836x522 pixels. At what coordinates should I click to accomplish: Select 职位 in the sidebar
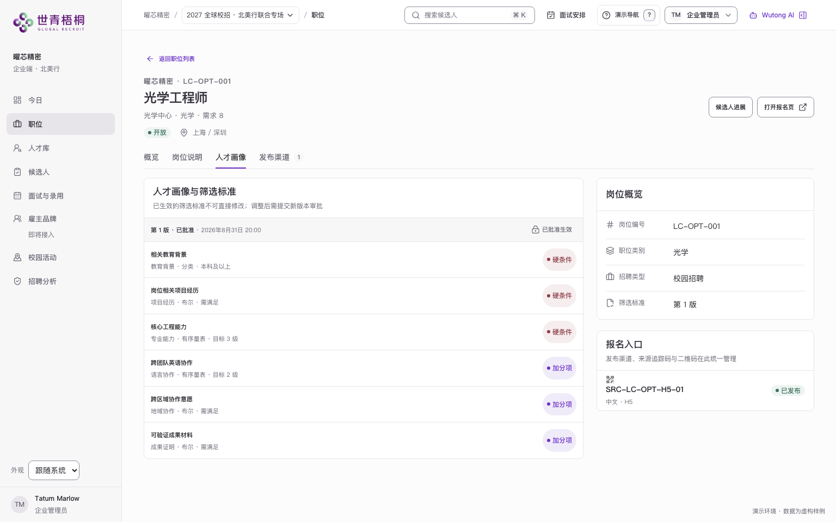60,124
